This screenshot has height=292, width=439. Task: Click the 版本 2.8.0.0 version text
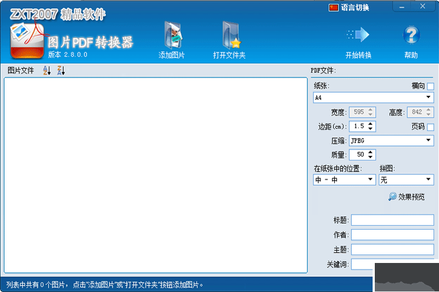(67, 54)
